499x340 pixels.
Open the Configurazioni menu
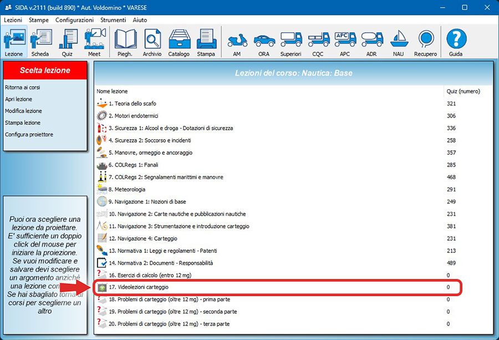(74, 20)
